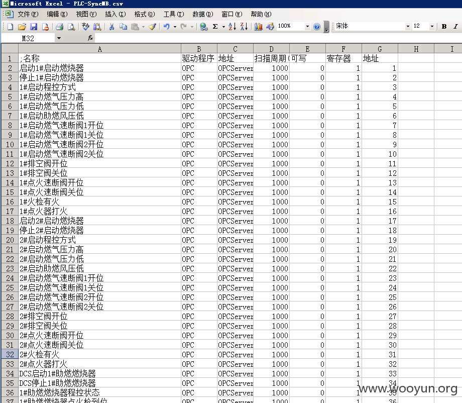Click the Cut scissors icon
The image size is (462, 403).
111,27
